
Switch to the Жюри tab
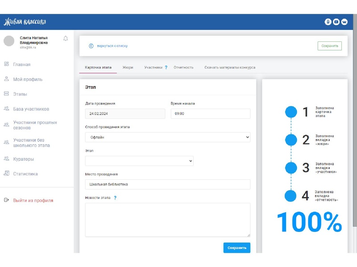tap(128, 68)
